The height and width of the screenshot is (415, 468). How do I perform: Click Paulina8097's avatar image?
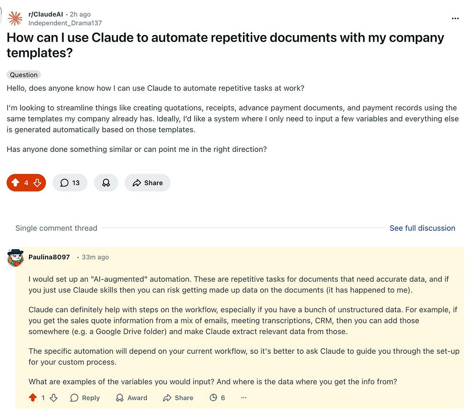pyautogui.click(x=15, y=258)
